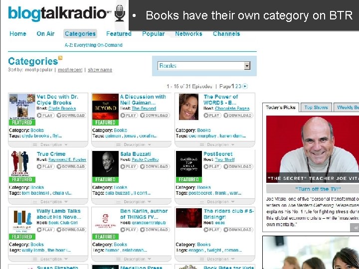Go to next page arrow icon
Image resolution: width=359 pixels, height=269 pixels.
[245, 86]
